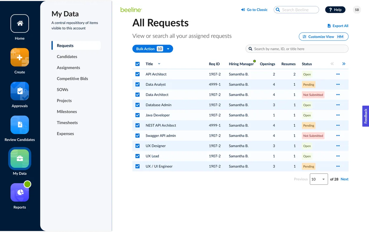Open row actions for API Architect

click(338, 74)
